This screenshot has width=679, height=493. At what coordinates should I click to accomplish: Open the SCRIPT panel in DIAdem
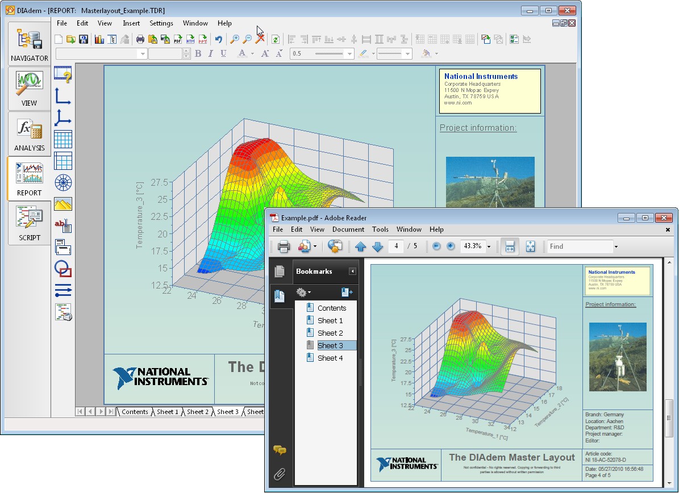pyautogui.click(x=30, y=223)
